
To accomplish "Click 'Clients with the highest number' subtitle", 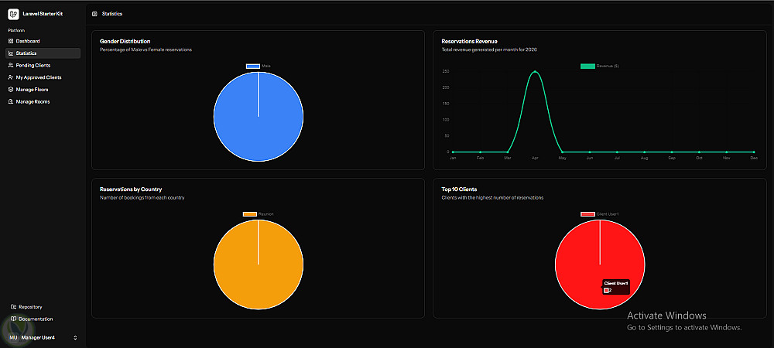I will point(492,198).
